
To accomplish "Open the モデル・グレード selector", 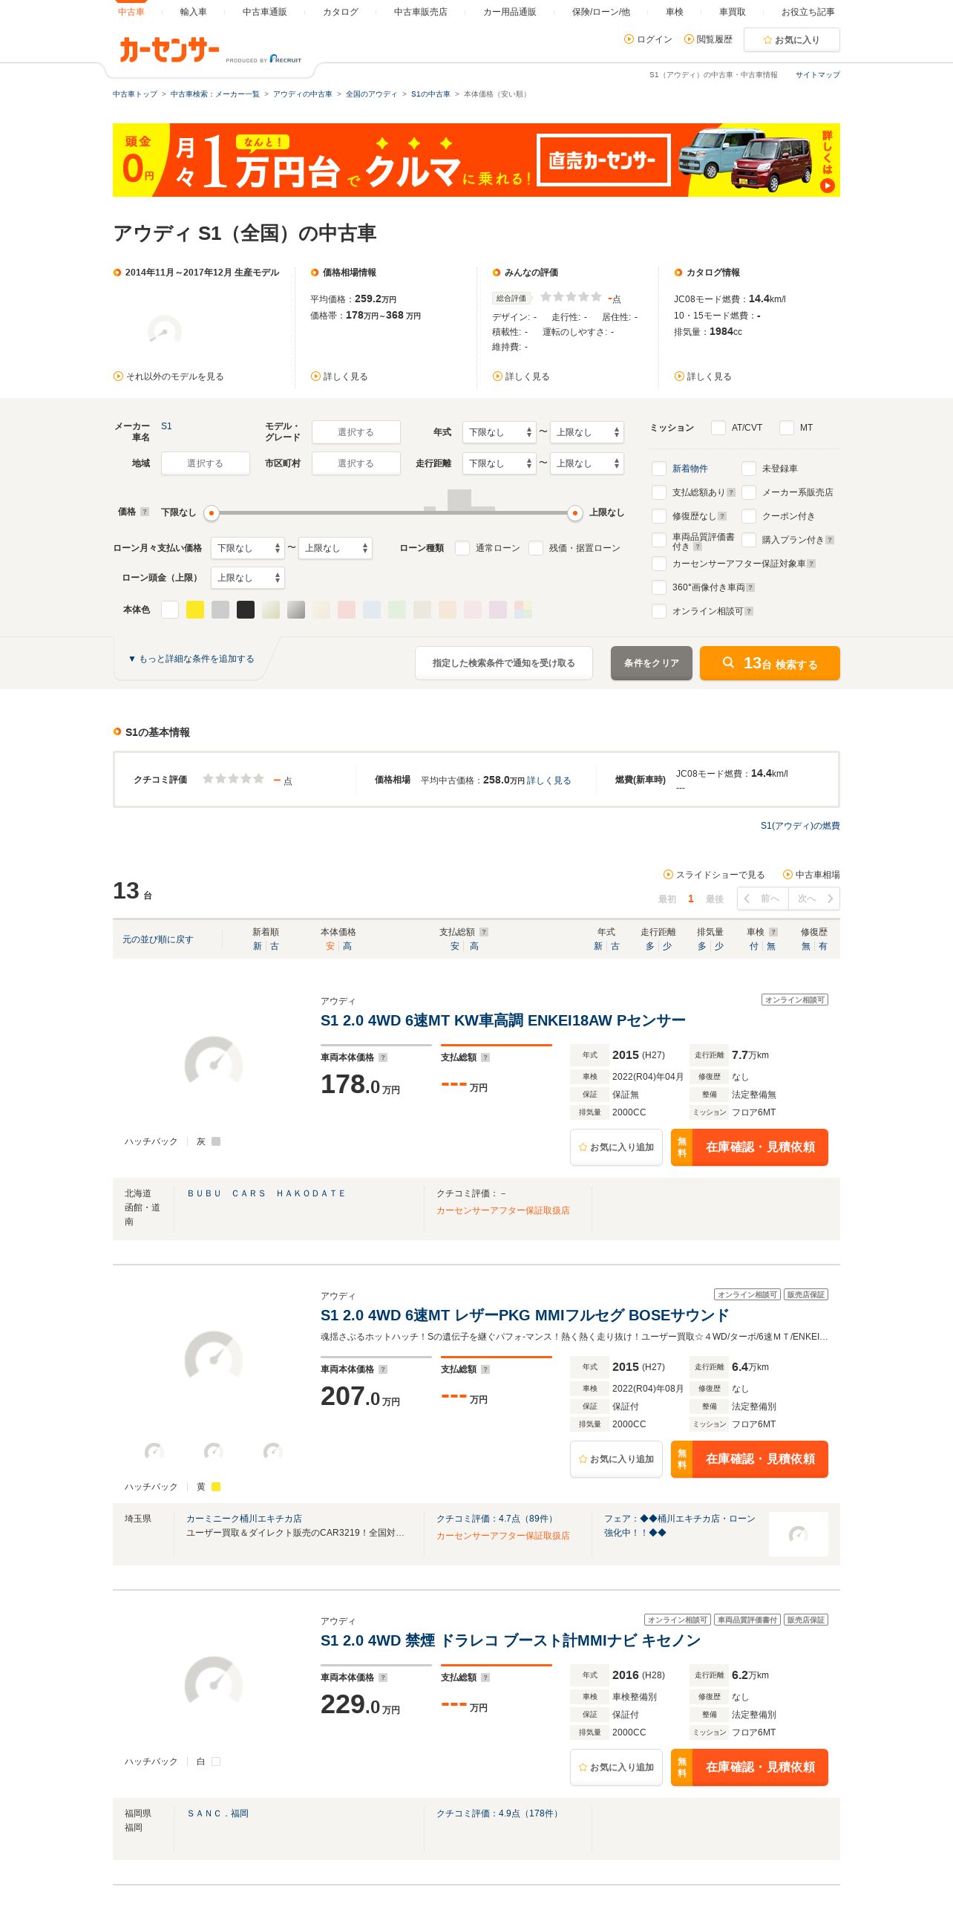I will (x=356, y=432).
